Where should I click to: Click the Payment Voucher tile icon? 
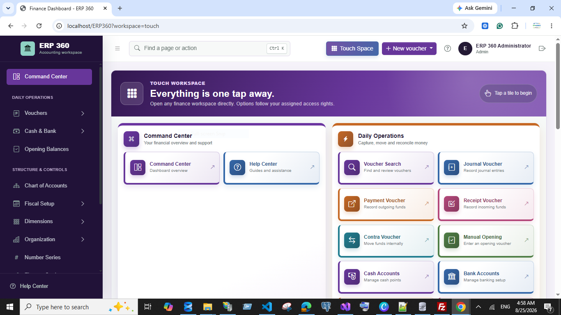coord(352,204)
